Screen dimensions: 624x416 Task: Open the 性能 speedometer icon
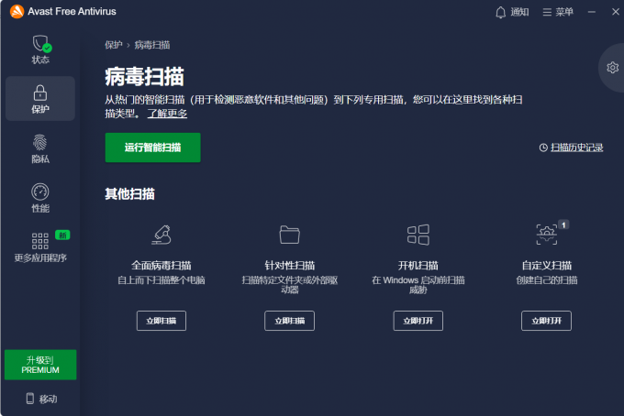tap(39, 192)
